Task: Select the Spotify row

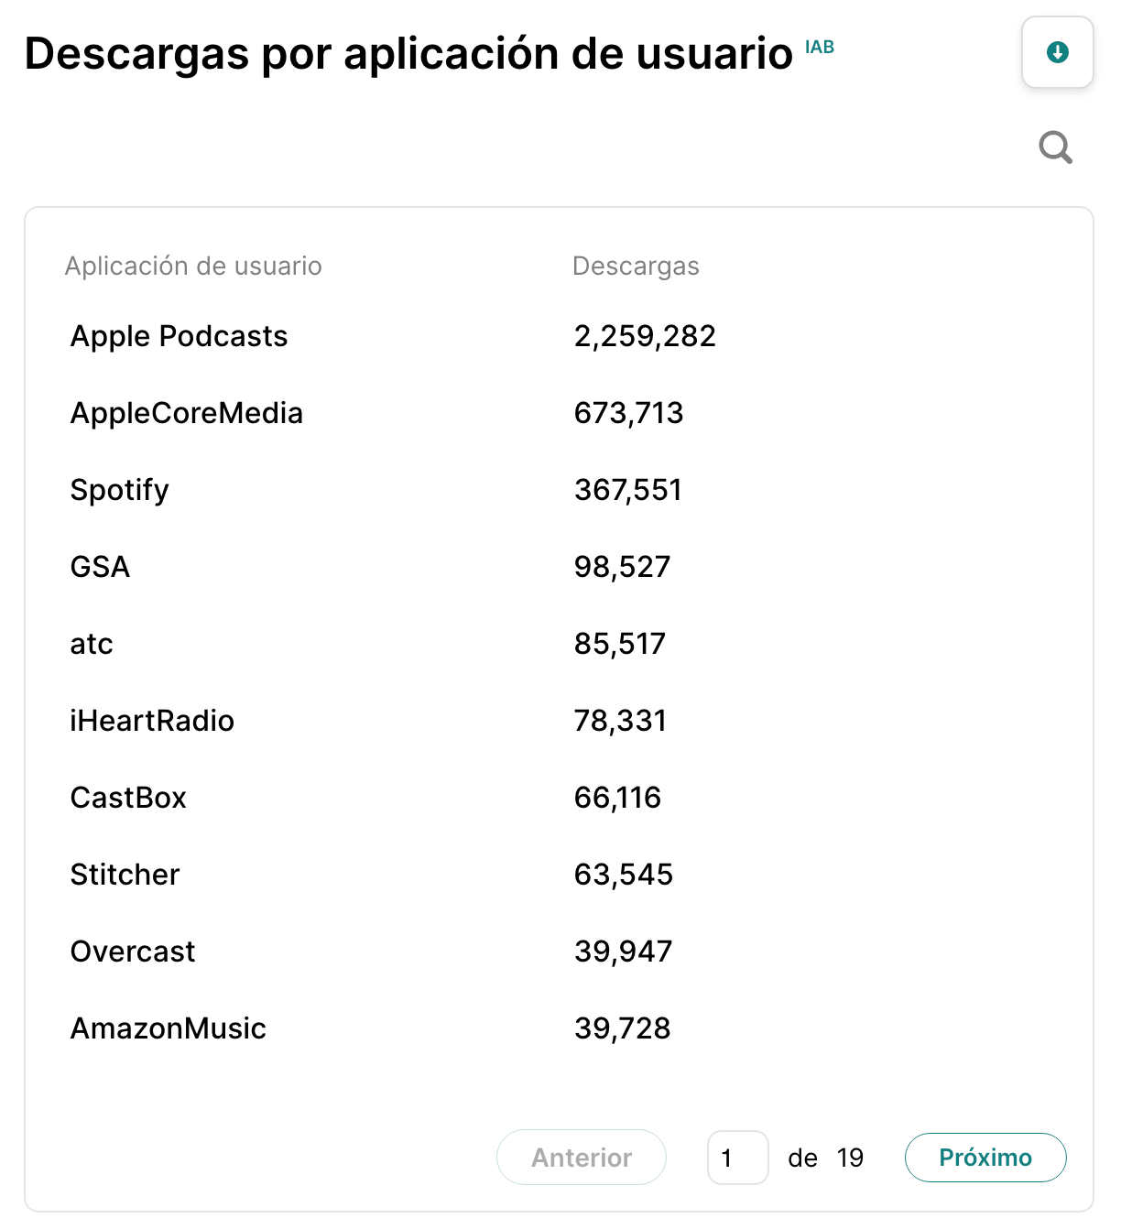Action: point(559,490)
